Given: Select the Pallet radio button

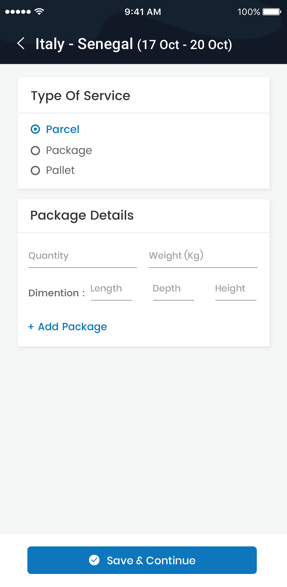Looking at the screenshot, I should 35,170.
